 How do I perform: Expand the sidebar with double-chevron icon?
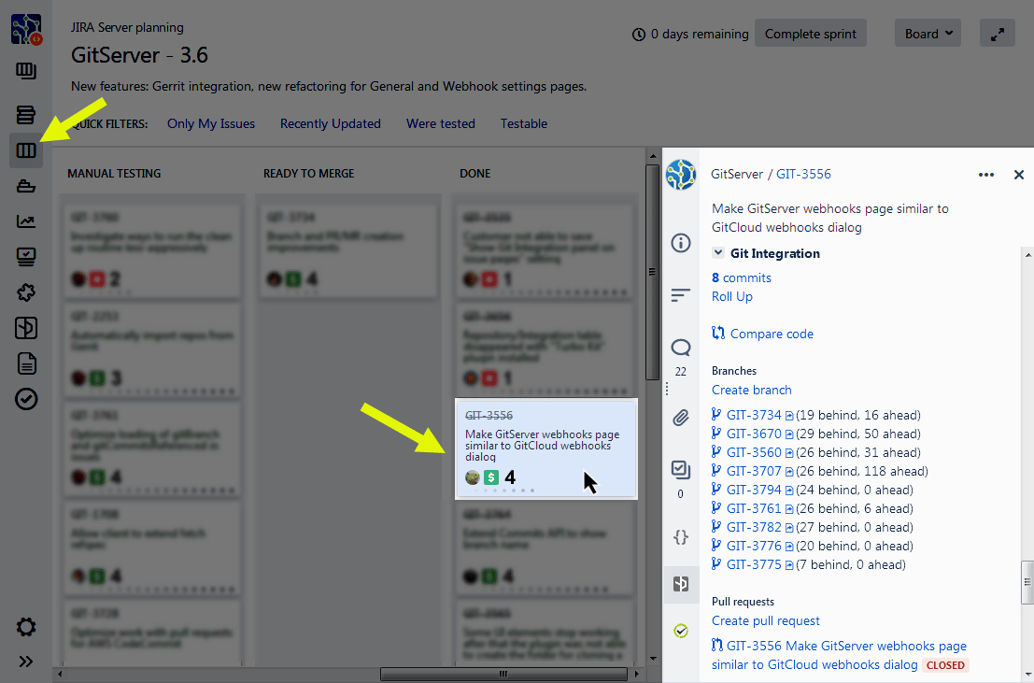coord(26,662)
